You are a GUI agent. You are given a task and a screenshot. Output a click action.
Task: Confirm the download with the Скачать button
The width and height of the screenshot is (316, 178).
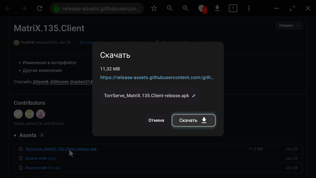point(193,120)
